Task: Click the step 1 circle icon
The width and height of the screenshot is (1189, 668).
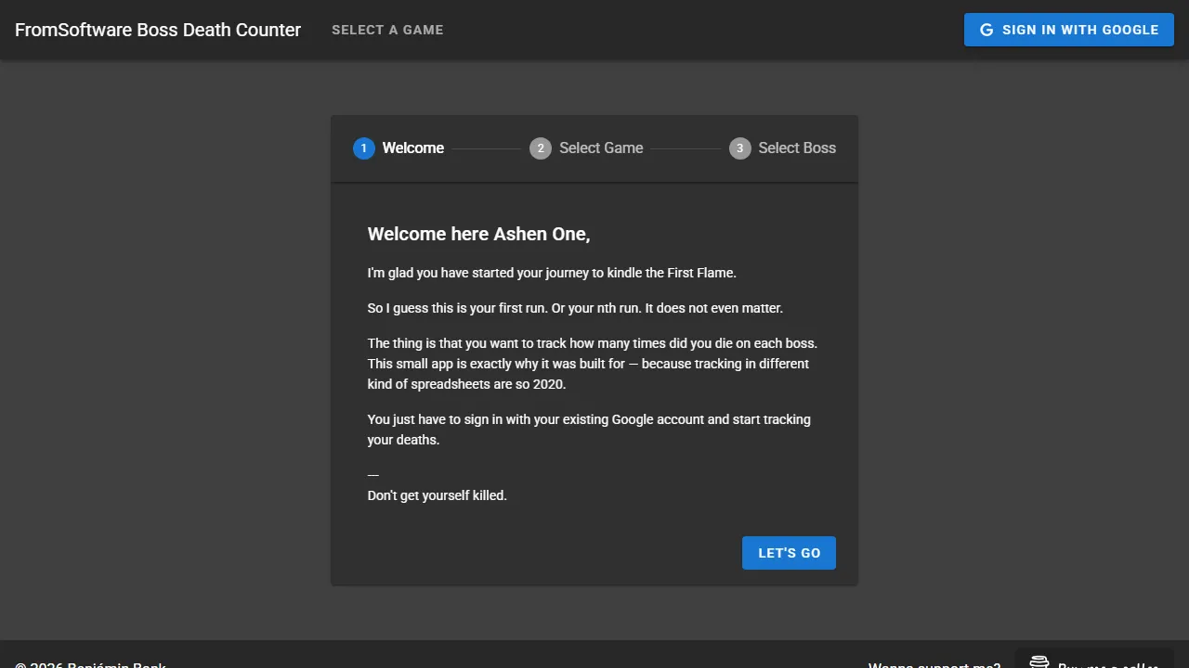Action: [x=364, y=148]
